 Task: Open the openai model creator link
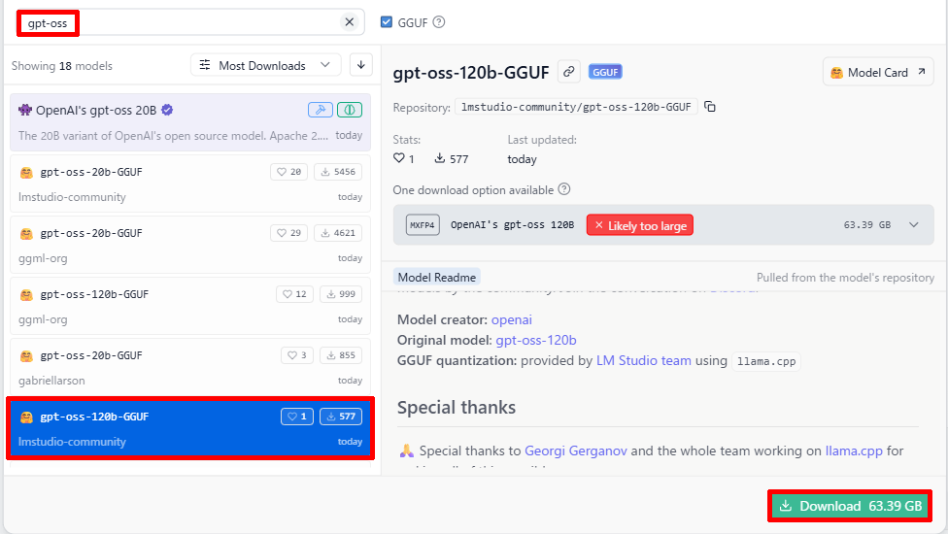[512, 319]
